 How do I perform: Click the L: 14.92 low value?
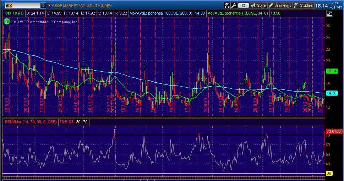click(x=88, y=13)
